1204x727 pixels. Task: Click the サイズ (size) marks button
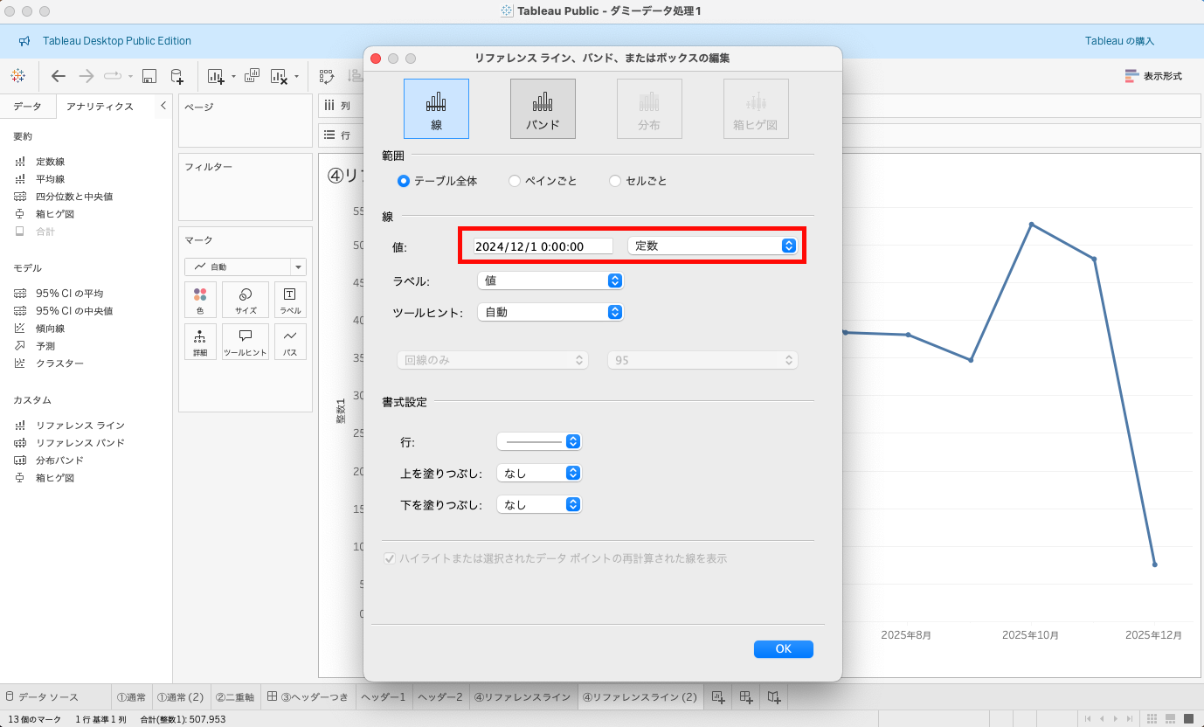[246, 299]
